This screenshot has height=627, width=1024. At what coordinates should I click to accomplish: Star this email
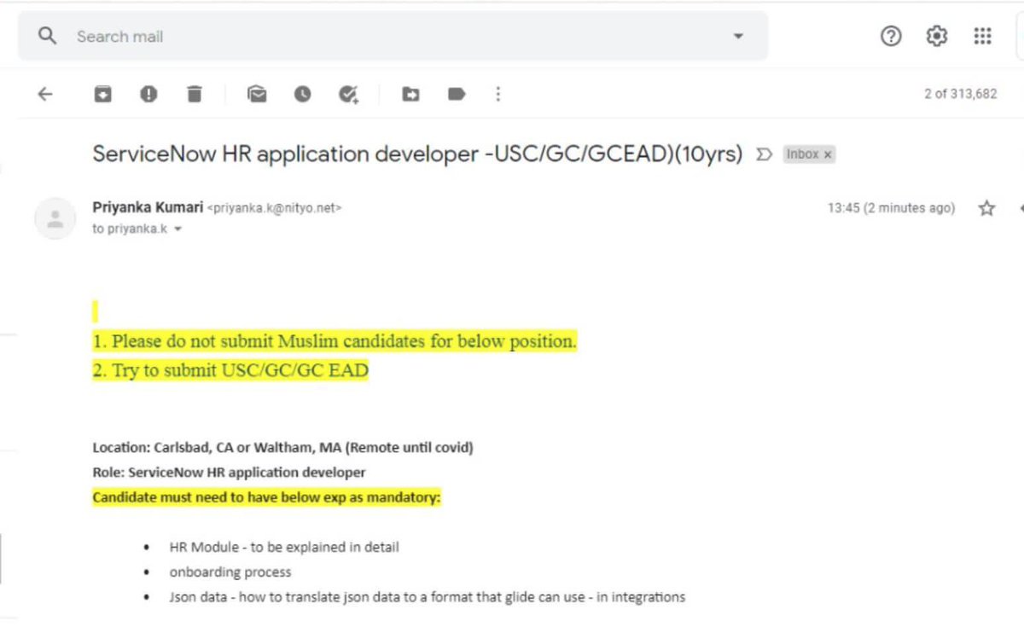click(x=987, y=208)
